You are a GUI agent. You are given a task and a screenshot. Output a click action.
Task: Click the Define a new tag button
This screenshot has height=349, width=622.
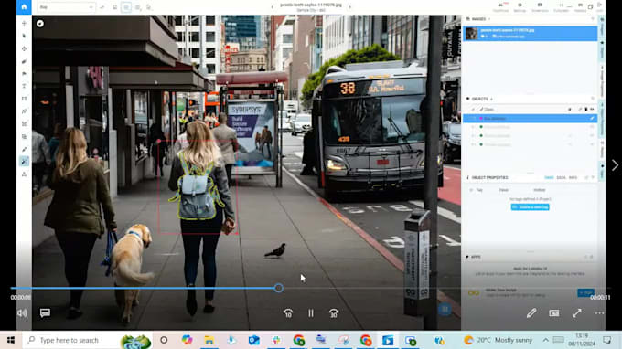530,207
